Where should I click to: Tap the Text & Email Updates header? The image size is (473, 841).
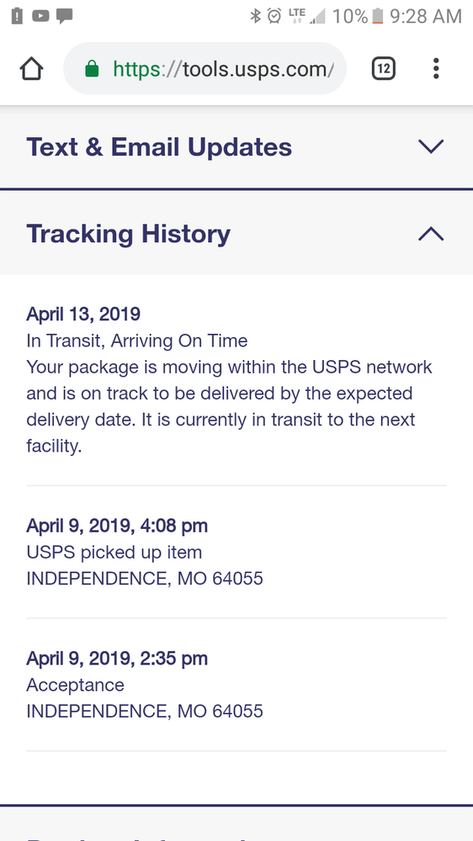[236, 147]
